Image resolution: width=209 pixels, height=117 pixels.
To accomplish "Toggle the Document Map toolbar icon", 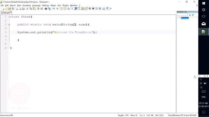I will click(82, 9).
